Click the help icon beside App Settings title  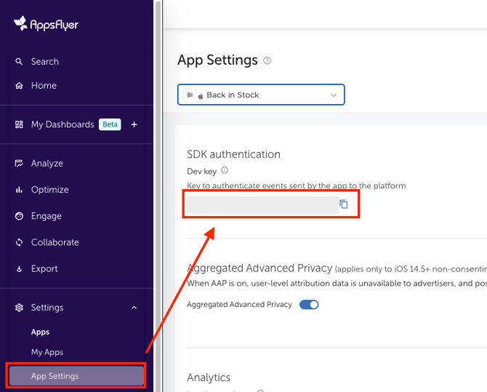[x=267, y=60]
